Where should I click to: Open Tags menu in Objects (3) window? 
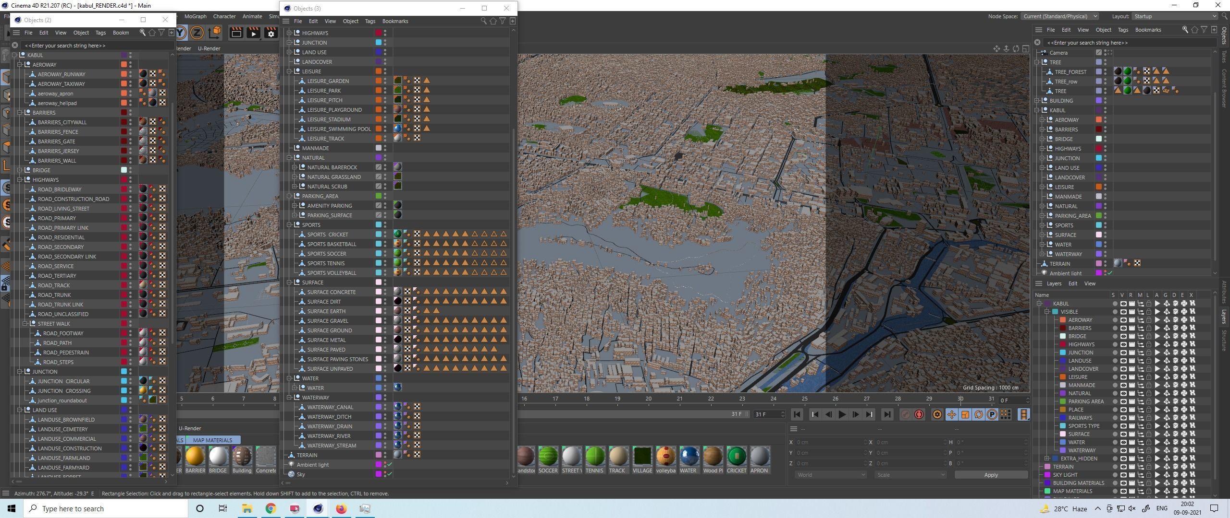(370, 21)
